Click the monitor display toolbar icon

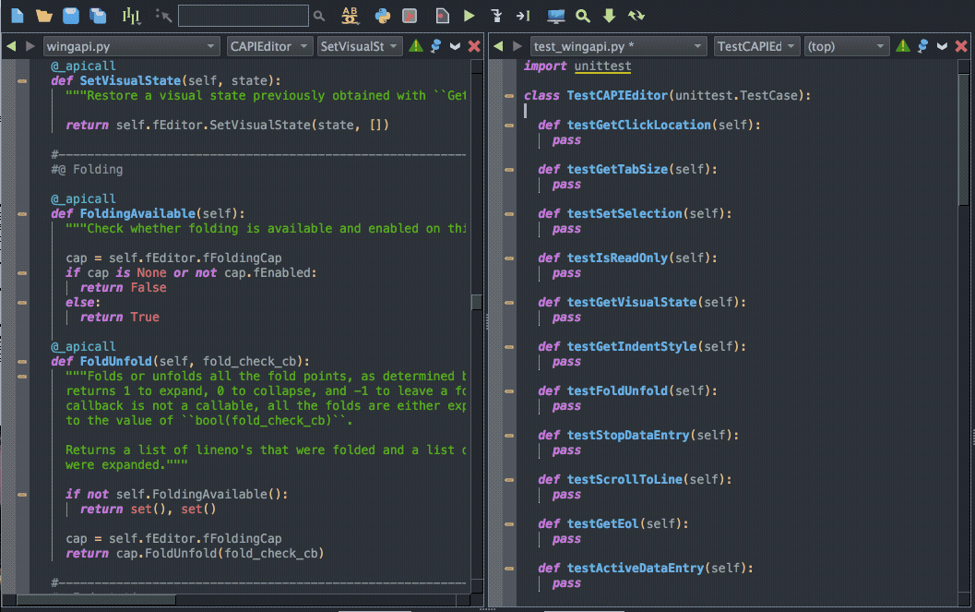(555, 16)
